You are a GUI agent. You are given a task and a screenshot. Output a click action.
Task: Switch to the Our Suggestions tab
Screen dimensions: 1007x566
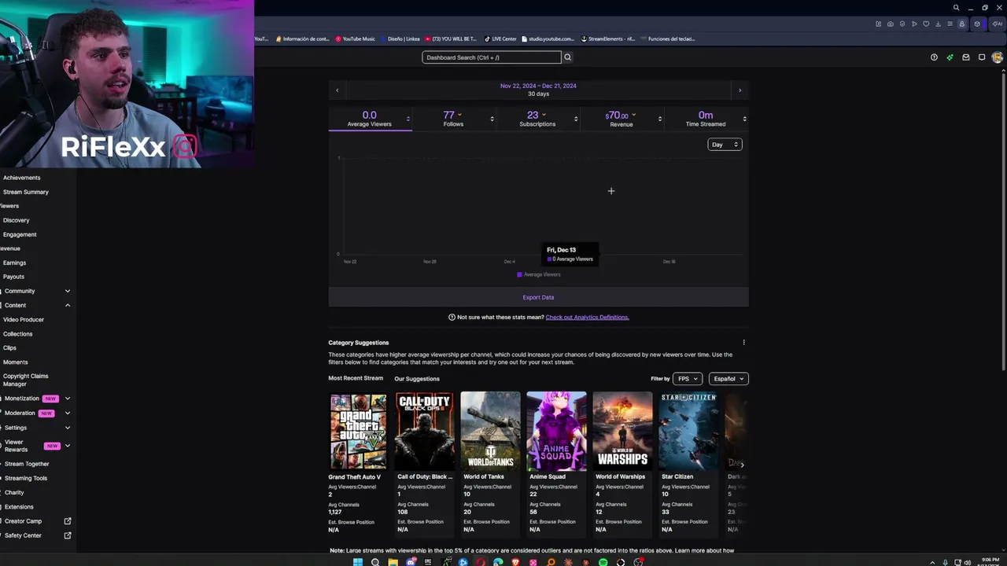(x=417, y=379)
